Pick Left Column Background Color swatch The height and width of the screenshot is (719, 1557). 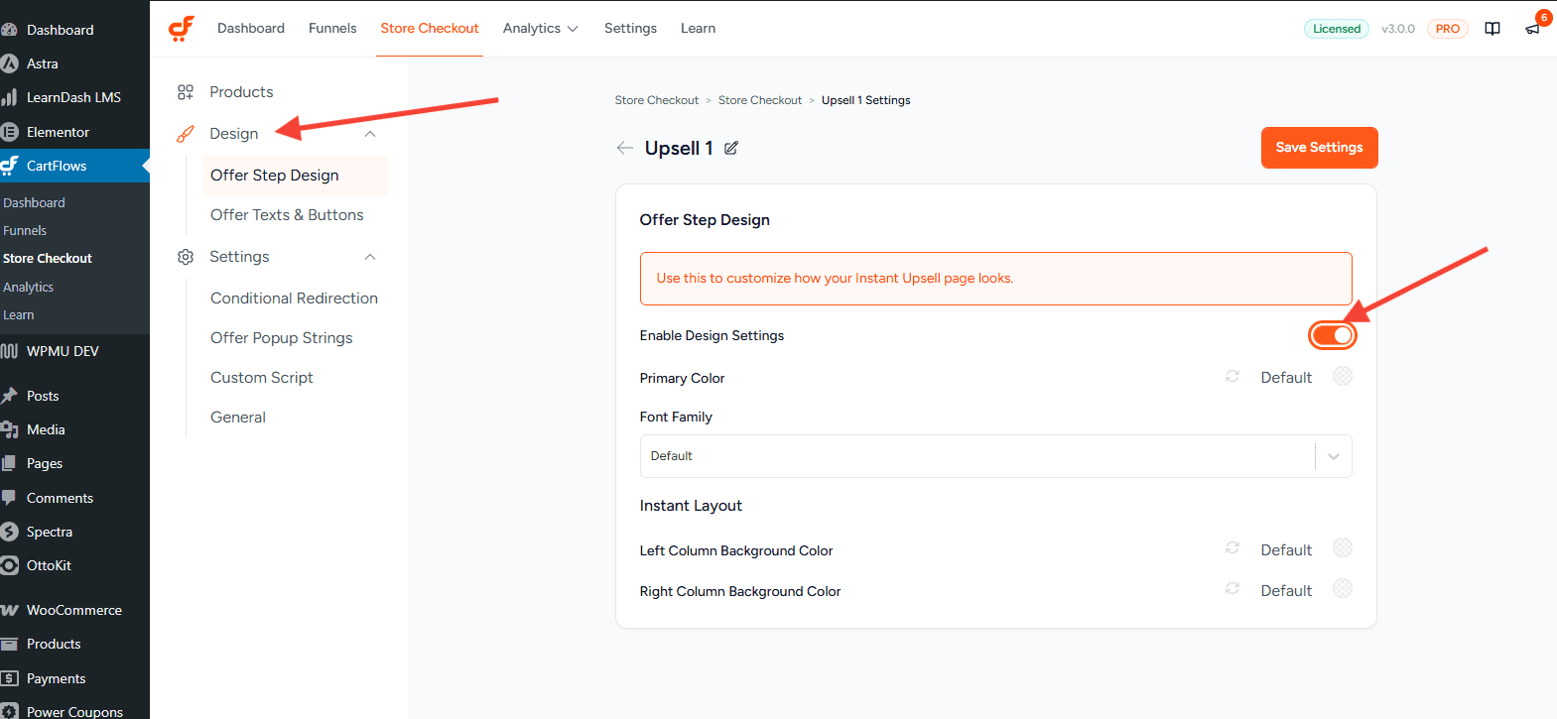[x=1342, y=548]
